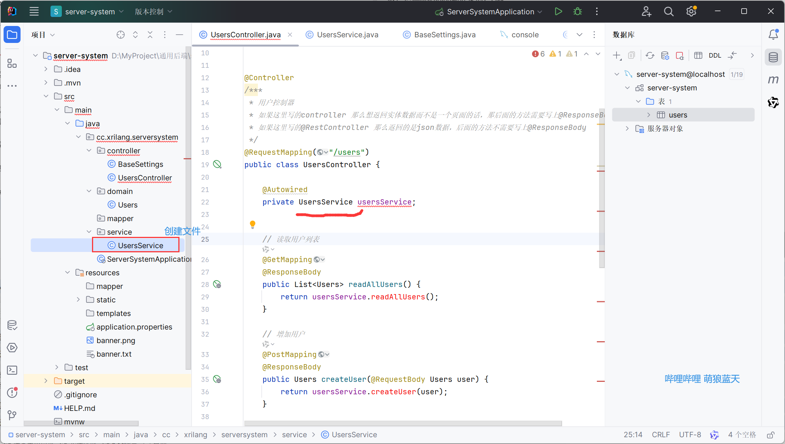This screenshot has width=785, height=444.
Task: Toggle read-only lock icon in status bar
Action: pos(770,435)
